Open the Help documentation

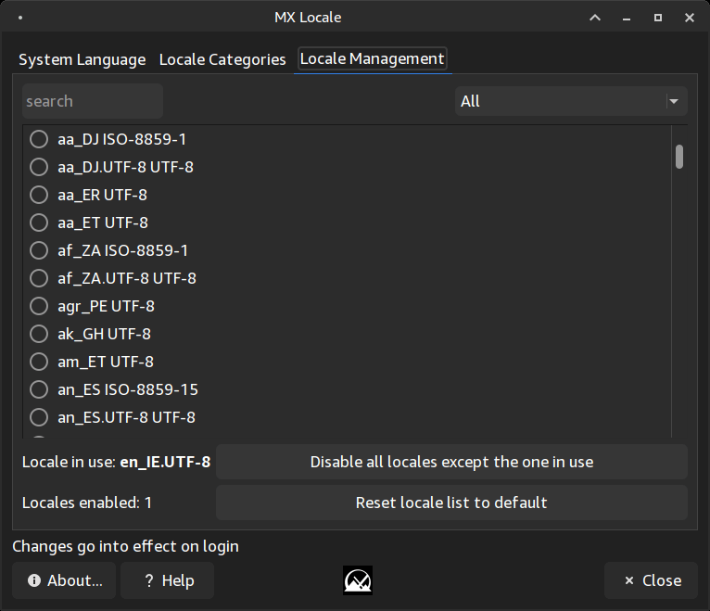point(170,580)
